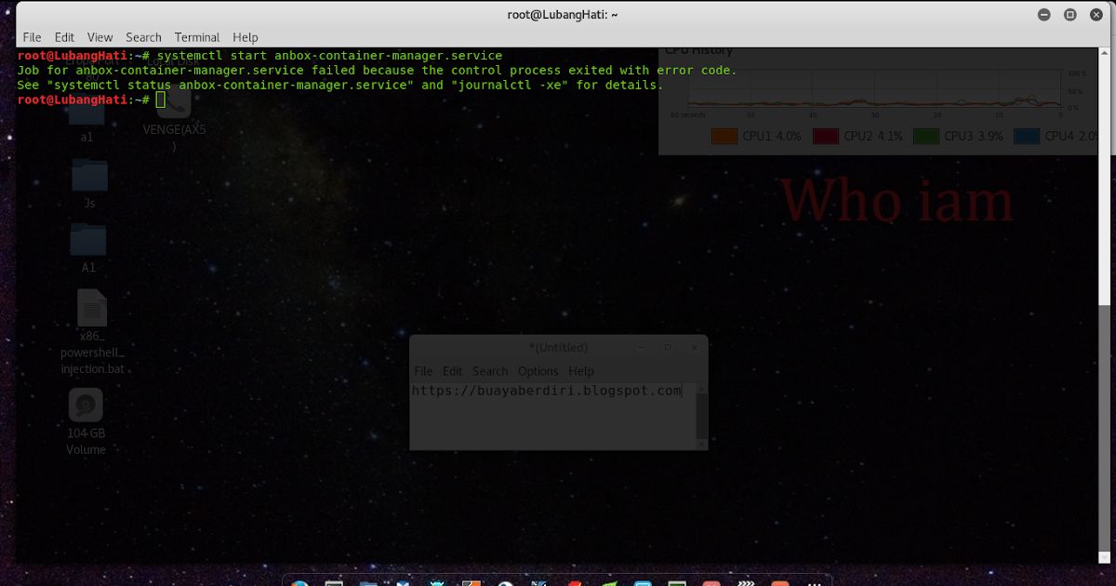Open the View menu in the terminal window
The width and height of the screenshot is (1116, 586).
100,37
